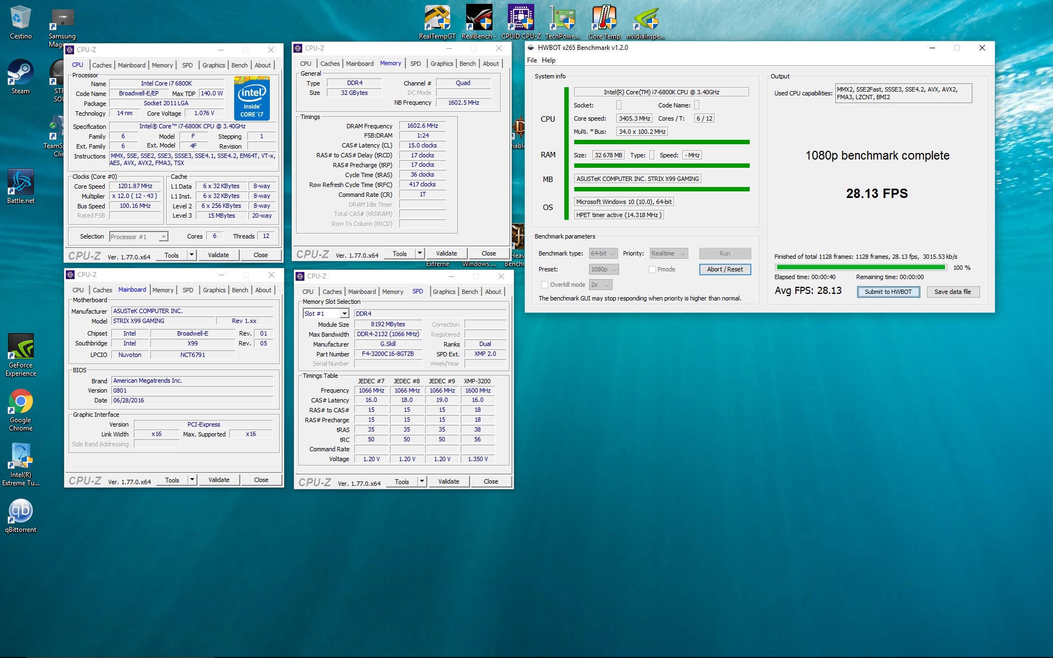Launch the Steam desktop shortcut
Image resolution: width=1053 pixels, height=658 pixels.
20,77
